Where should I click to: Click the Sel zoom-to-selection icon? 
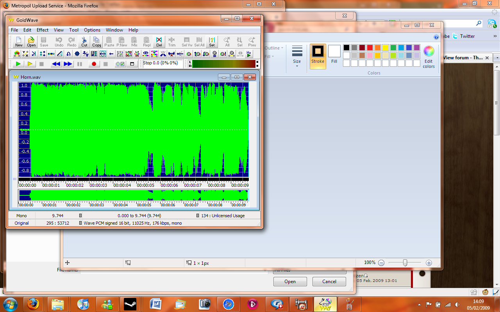[x=239, y=42]
